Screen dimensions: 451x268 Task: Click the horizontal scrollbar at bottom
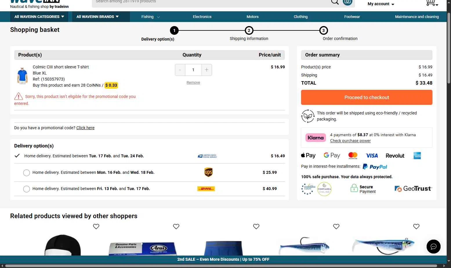point(221,266)
